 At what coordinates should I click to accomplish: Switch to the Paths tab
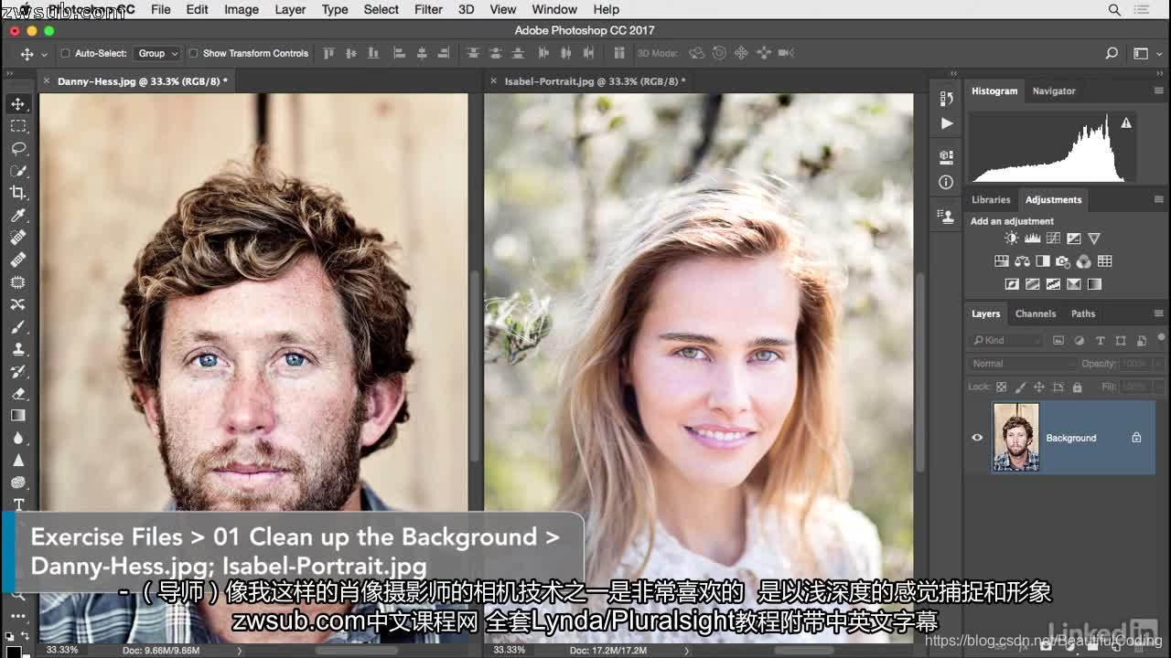tap(1083, 313)
